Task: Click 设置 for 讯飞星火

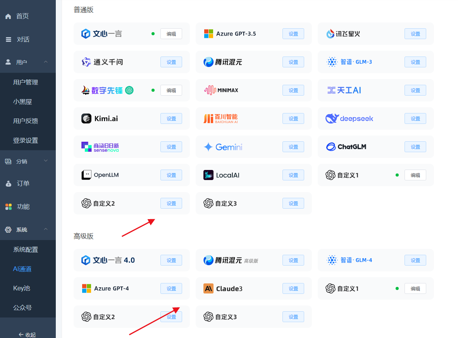Action: click(415, 34)
